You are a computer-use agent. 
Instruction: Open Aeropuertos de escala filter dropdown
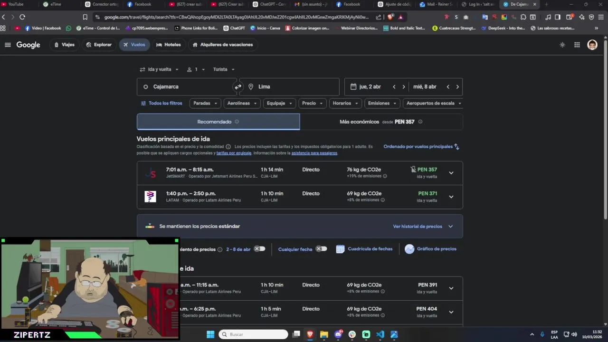click(433, 103)
